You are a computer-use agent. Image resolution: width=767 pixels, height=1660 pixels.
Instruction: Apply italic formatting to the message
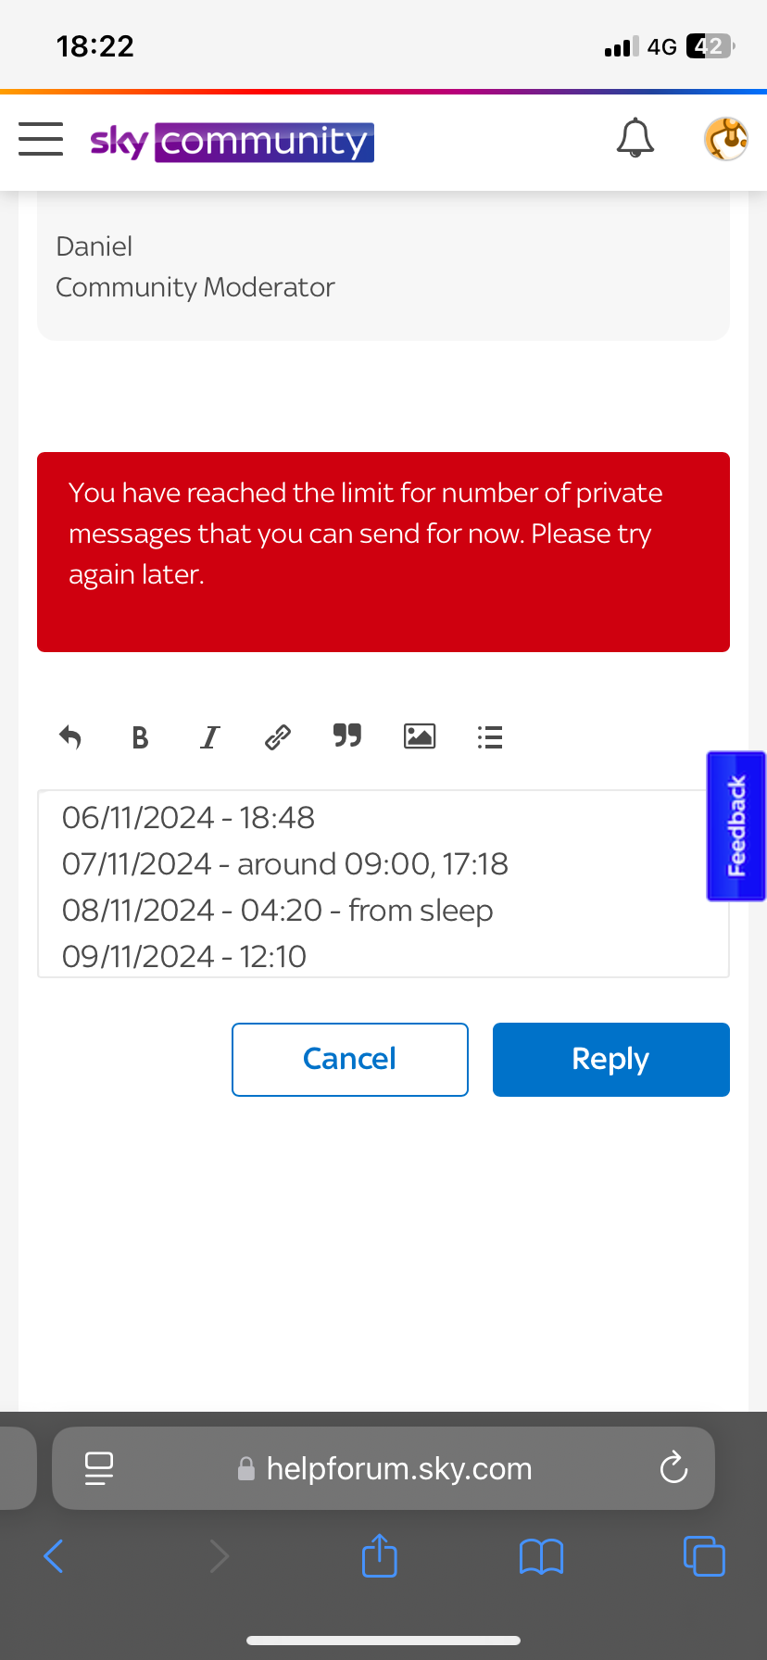[x=209, y=736]
